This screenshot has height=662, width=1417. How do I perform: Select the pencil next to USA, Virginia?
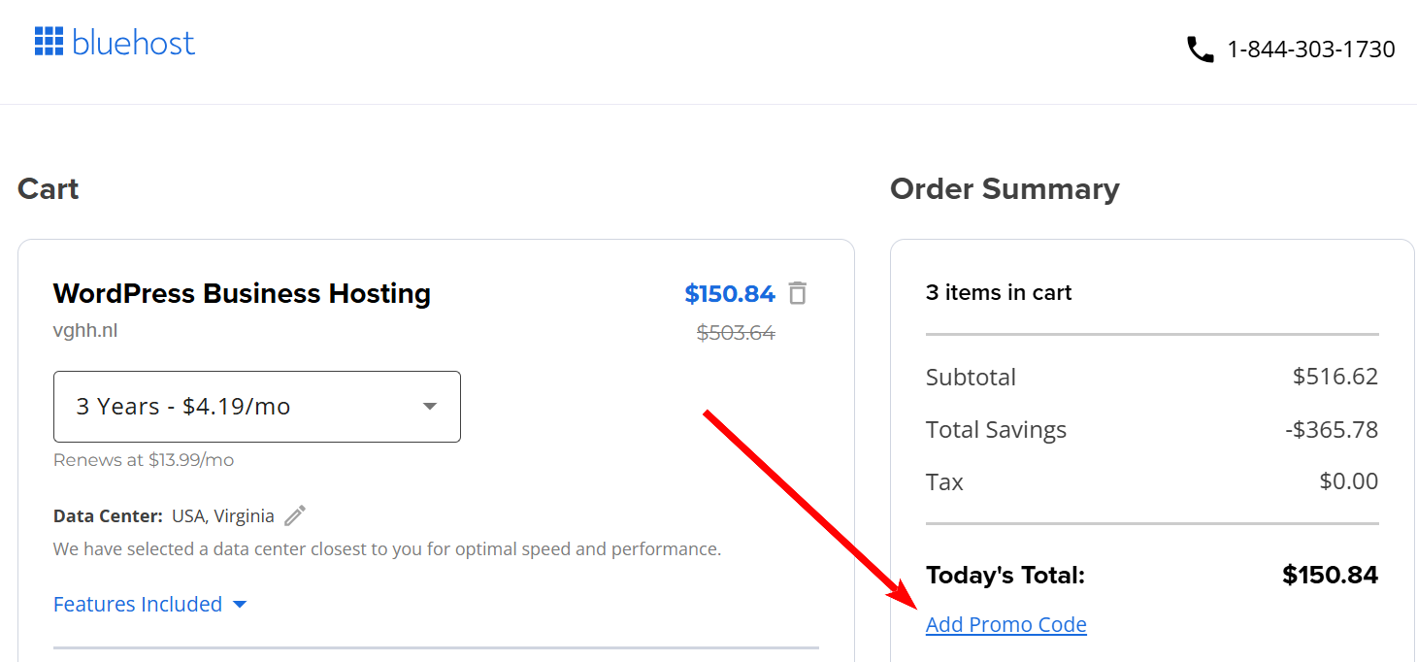point(294,514)
